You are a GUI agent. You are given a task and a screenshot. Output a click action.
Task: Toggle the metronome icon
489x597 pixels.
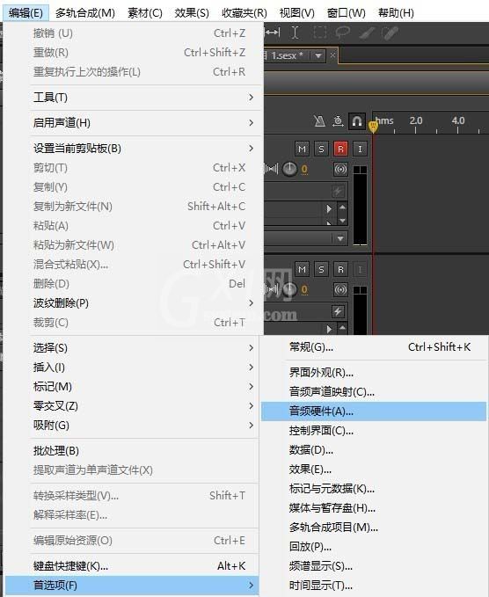pyautogui.click(x=319, y=121)
